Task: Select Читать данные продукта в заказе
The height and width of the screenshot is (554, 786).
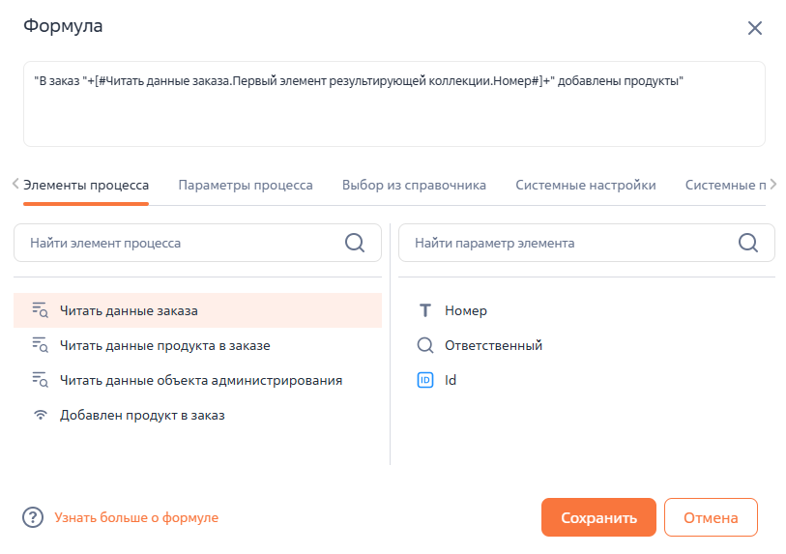Action: [x=197, y=345]
